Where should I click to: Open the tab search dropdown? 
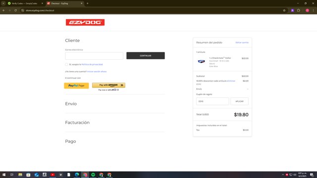[3, 3]
